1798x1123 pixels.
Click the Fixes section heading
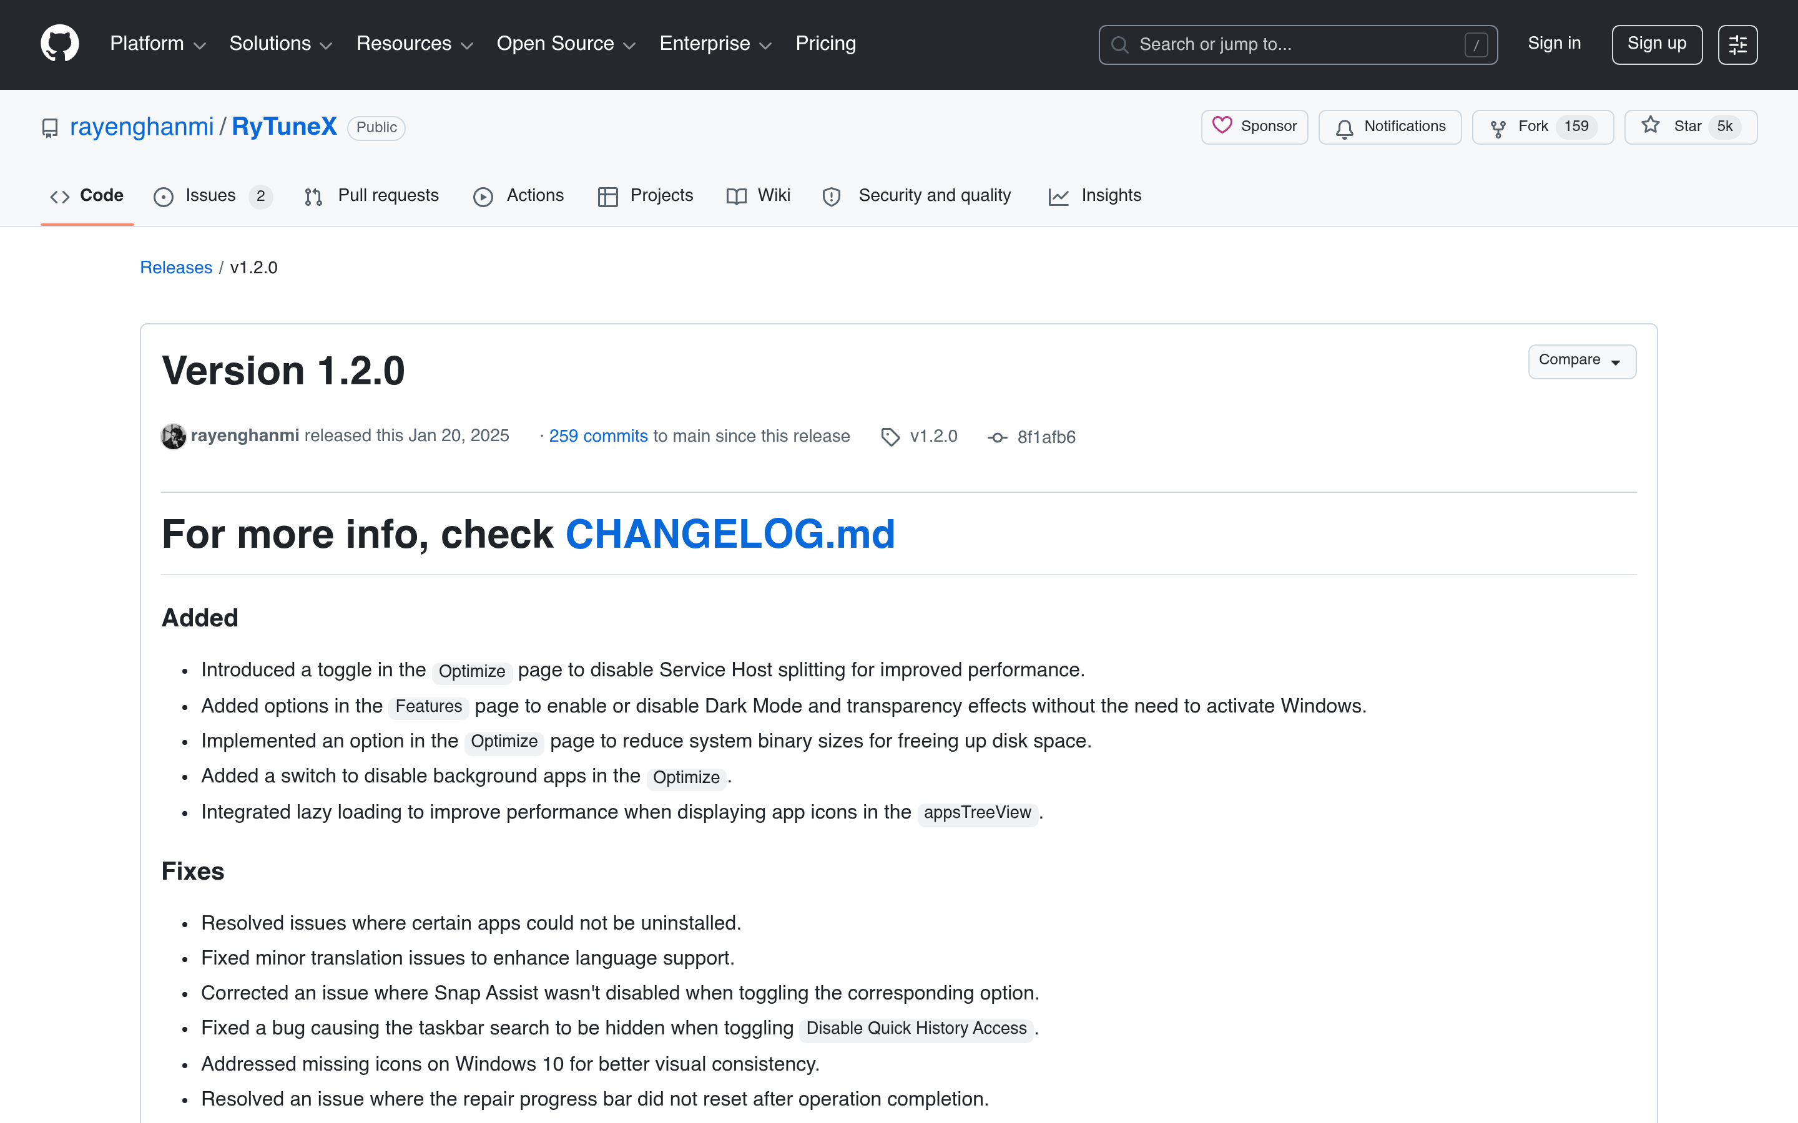pos(192,871)
